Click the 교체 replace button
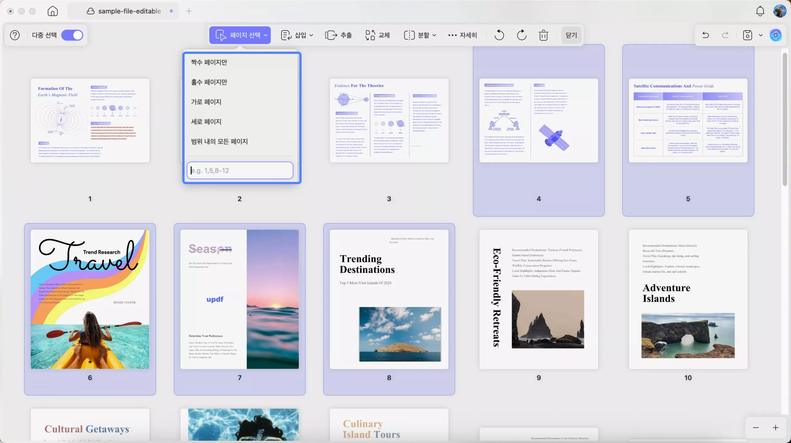Viewport: 791px width, 443px height. coord(377,35)
